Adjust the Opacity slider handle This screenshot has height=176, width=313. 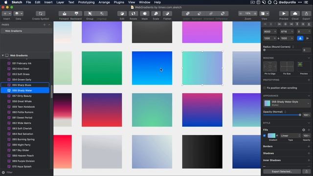click(300, 115)
